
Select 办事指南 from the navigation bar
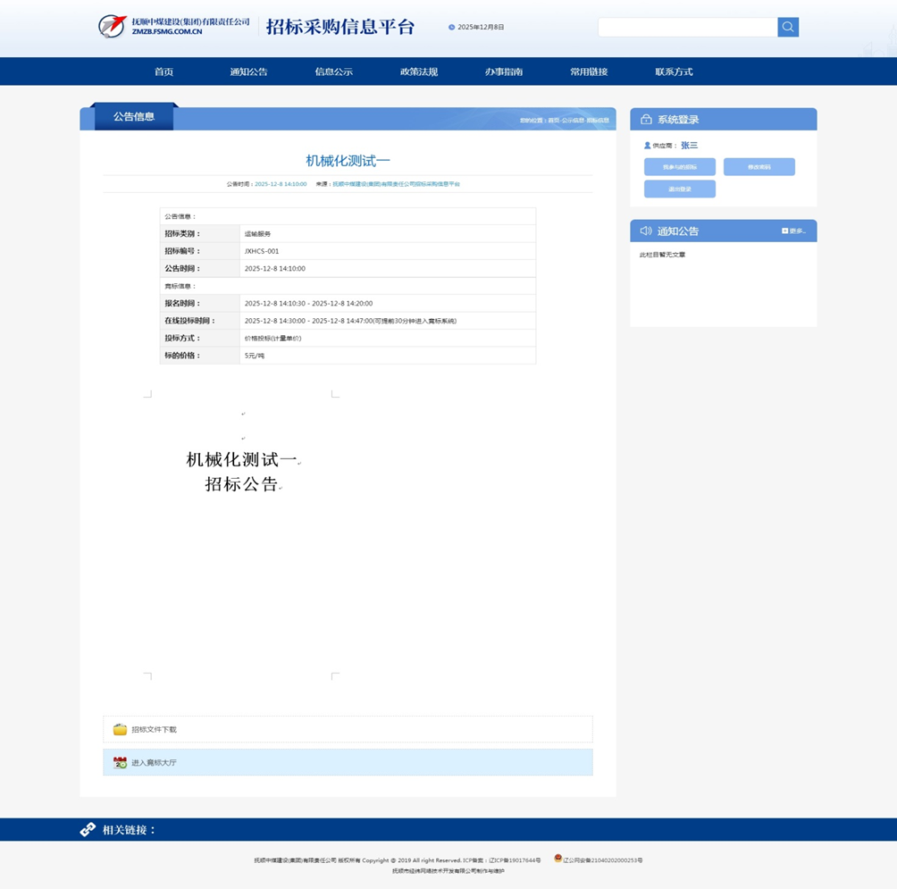pos(504,71)
